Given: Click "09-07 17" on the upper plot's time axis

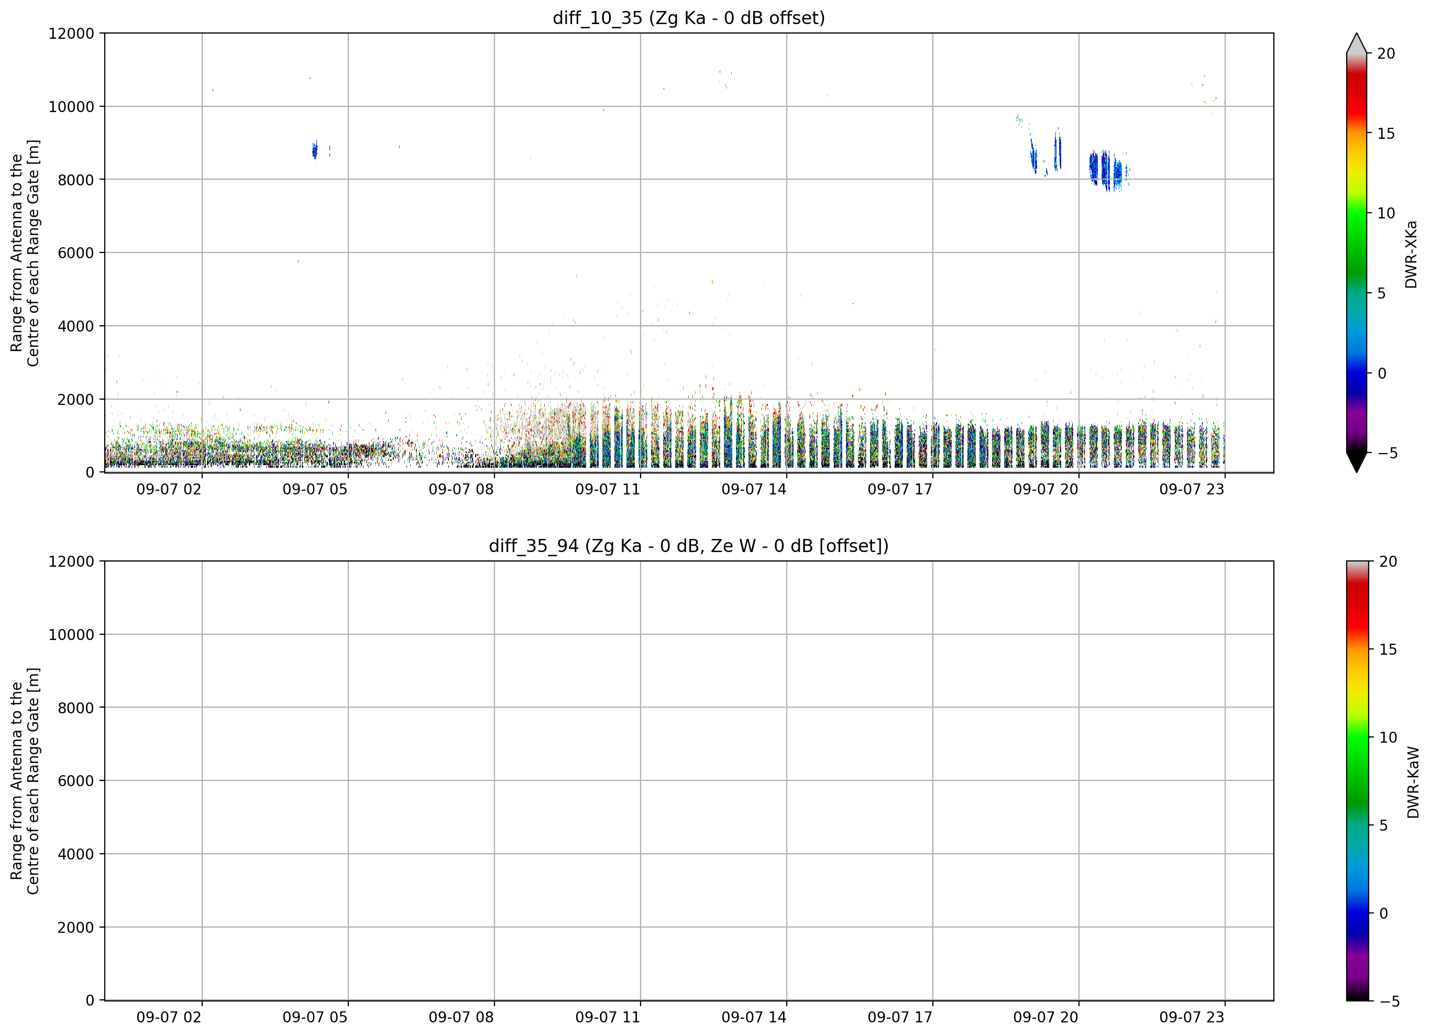Looking at the screenshot, I should [900, 490].
